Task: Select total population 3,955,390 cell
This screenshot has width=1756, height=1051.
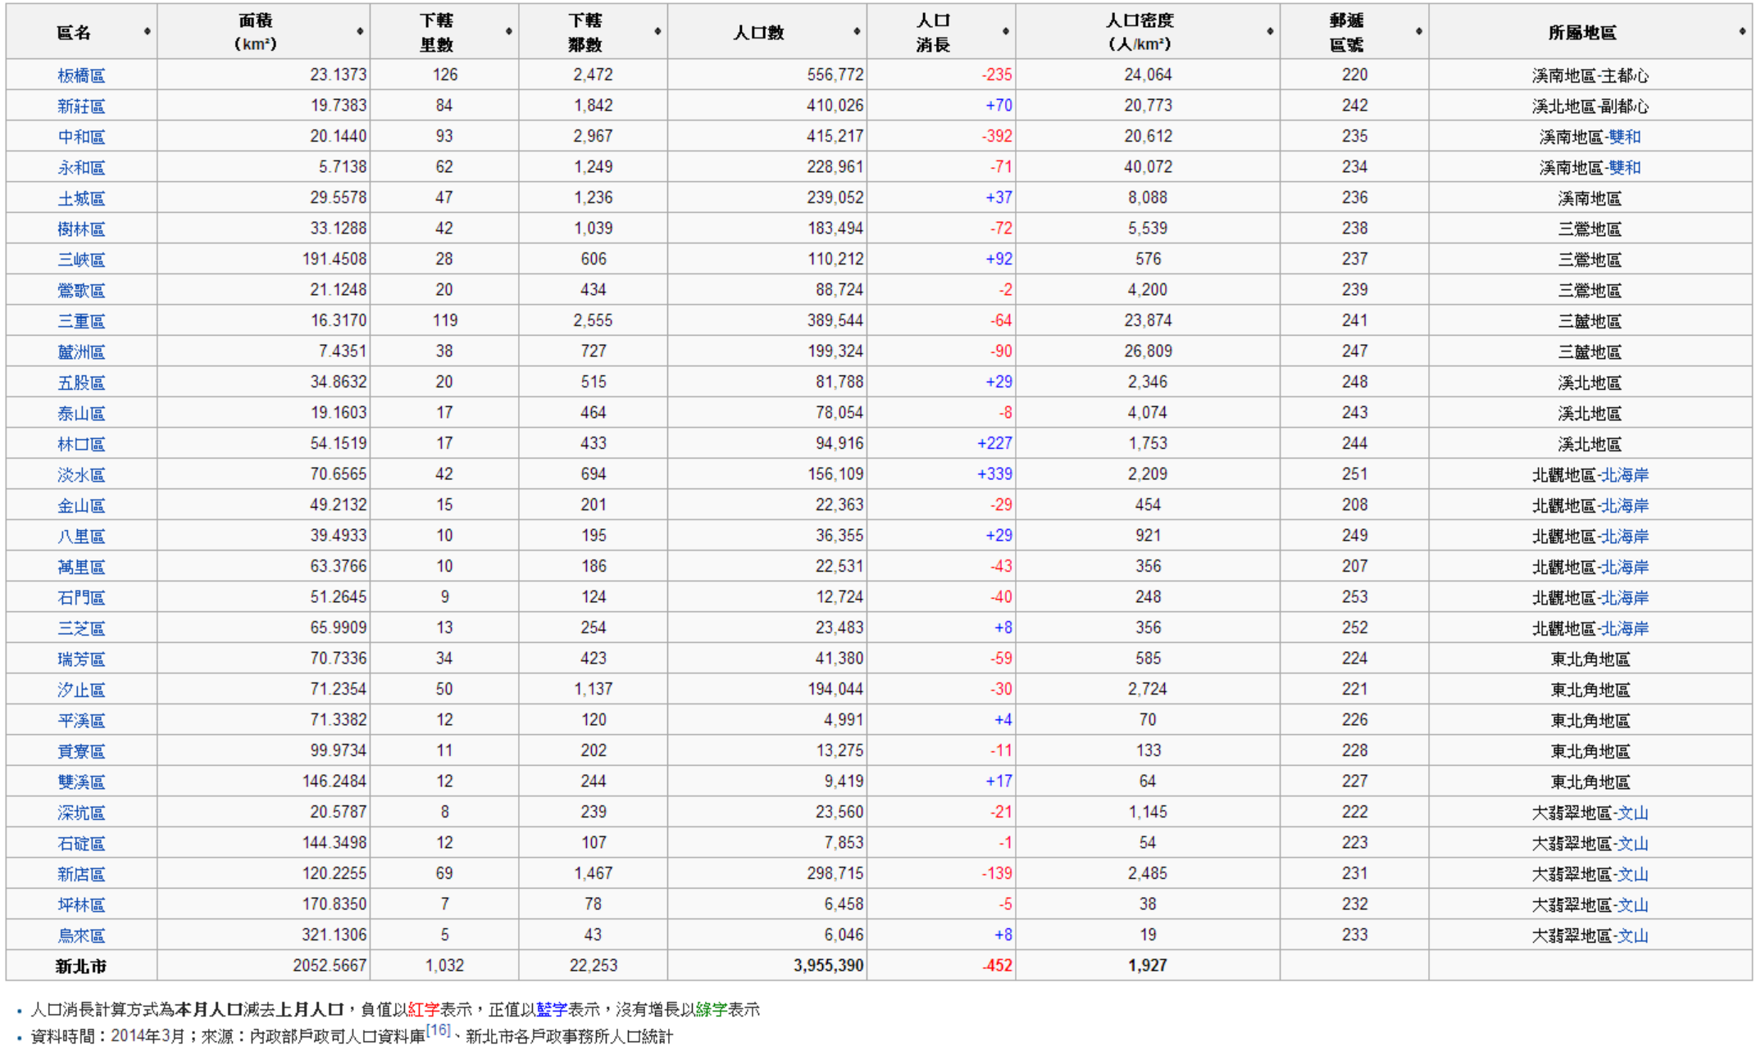Action: (x=767, y=965)
